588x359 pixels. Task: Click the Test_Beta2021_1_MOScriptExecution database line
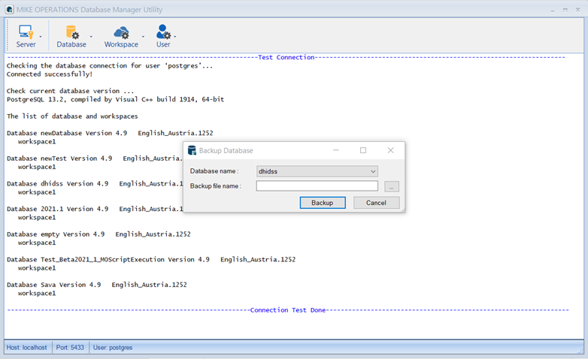(151, 260)
